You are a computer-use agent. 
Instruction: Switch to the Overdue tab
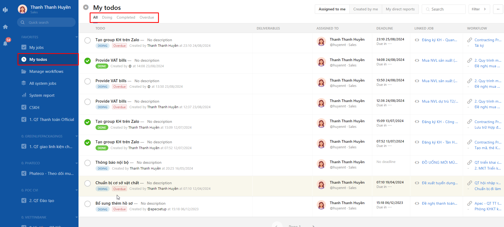point(147,17)
